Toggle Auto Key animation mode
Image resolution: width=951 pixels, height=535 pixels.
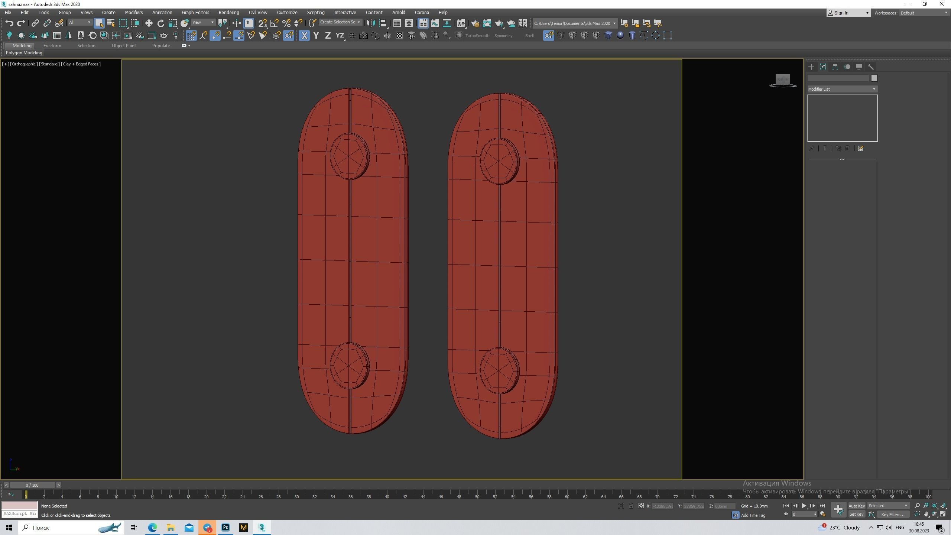pos(856,506)
